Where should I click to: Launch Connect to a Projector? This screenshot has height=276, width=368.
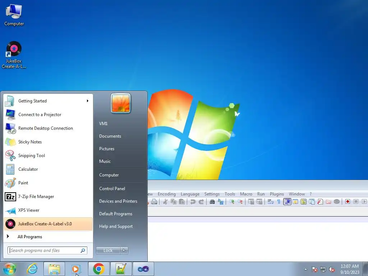[x=48, y=115]
